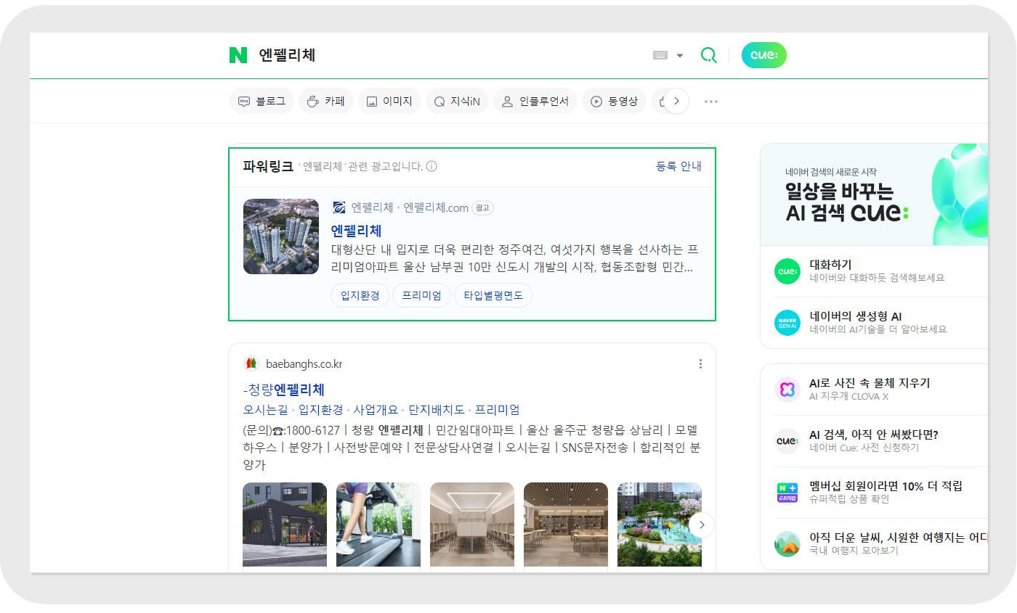Select the 이미지 tab
The image size is (1017, 613).
coord(389,102)
